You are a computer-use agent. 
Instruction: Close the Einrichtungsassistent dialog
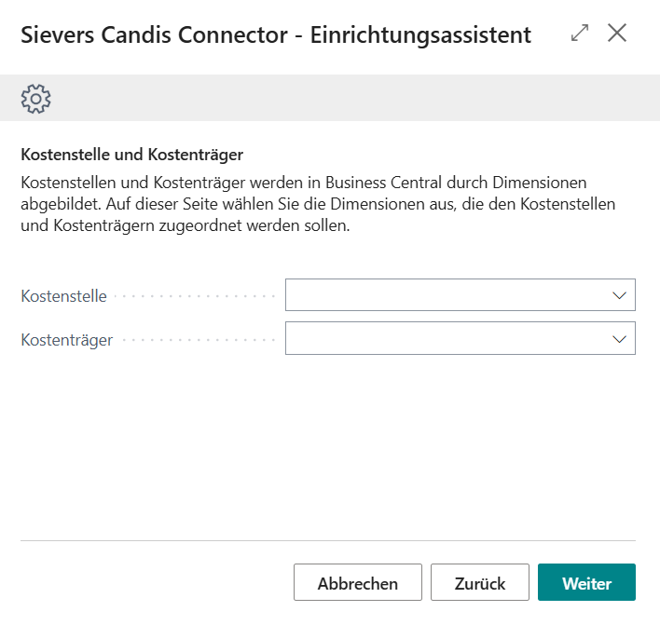point(617,34)
